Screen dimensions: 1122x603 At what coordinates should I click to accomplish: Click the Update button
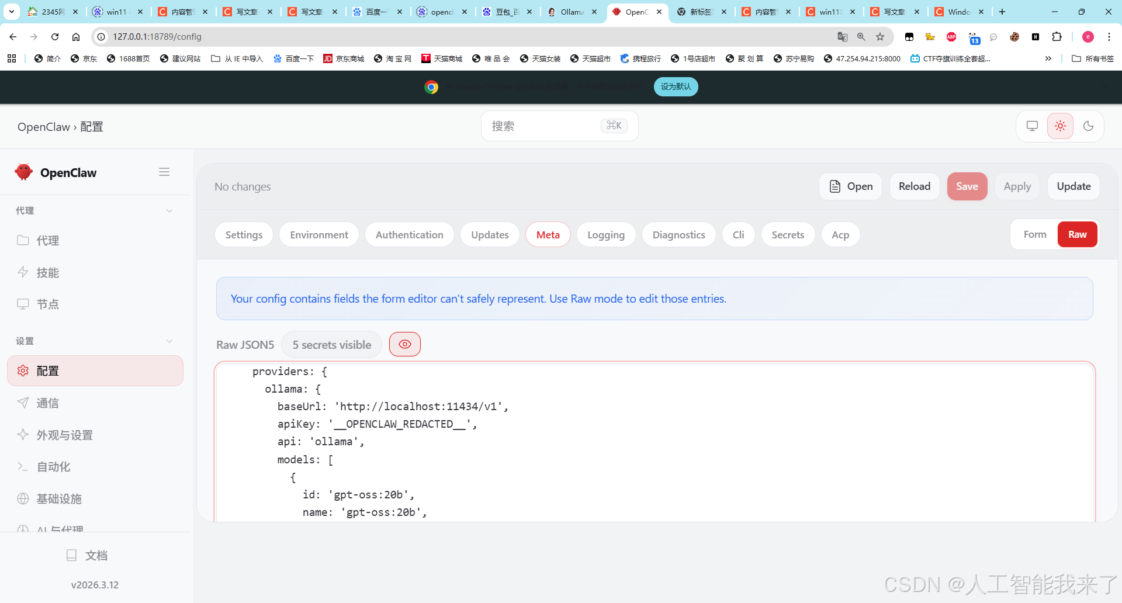[1073, 186]
